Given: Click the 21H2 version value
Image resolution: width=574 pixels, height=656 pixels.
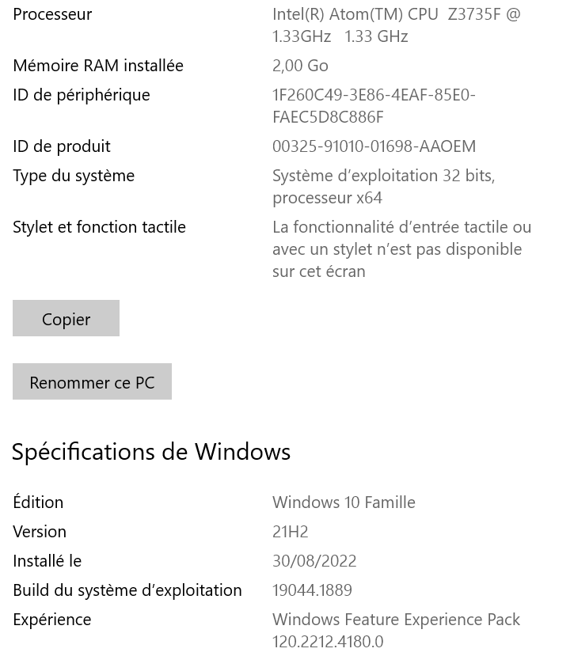Looking at the screenshot, I should point(291,532).
